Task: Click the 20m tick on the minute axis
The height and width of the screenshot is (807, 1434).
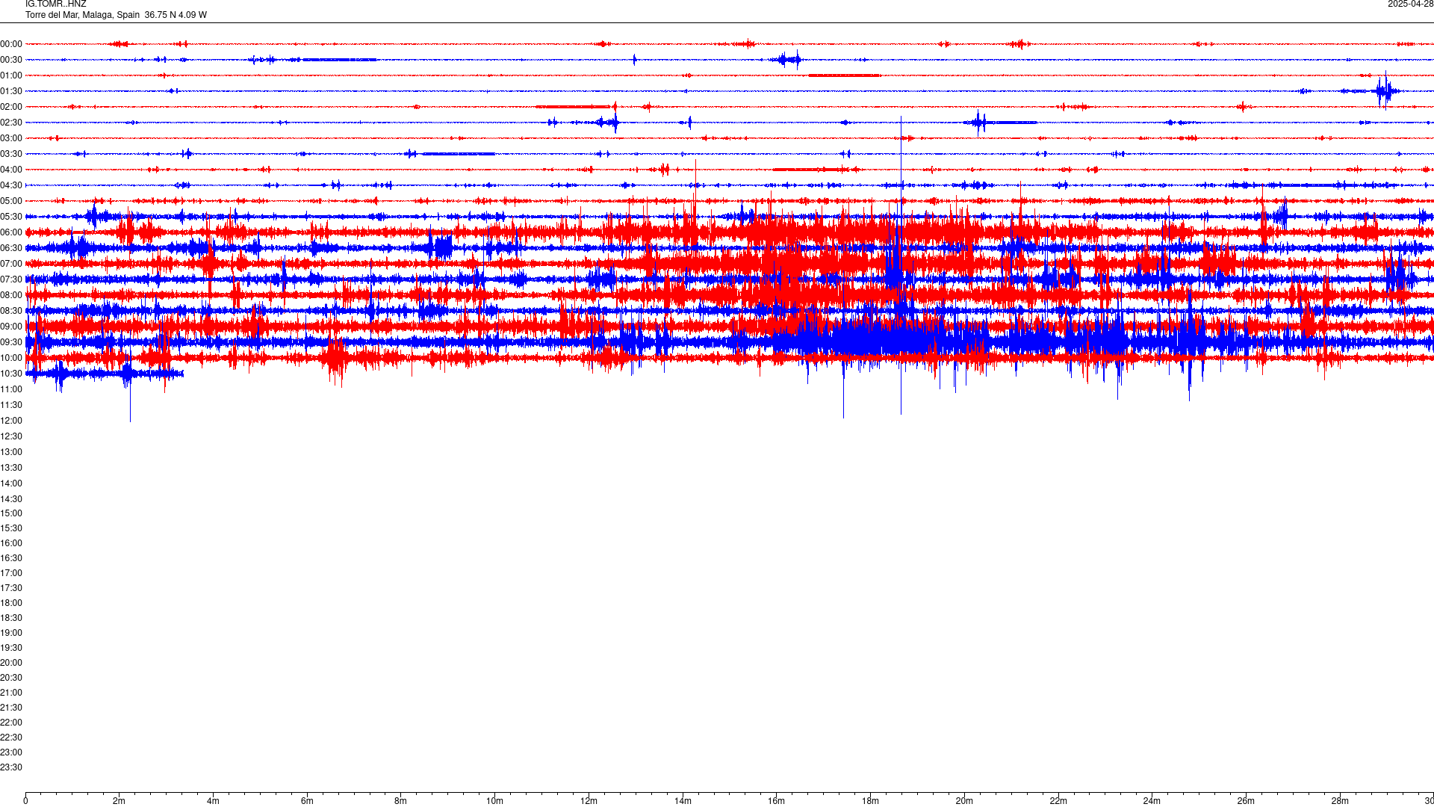Action: click(x=964, y=801)
